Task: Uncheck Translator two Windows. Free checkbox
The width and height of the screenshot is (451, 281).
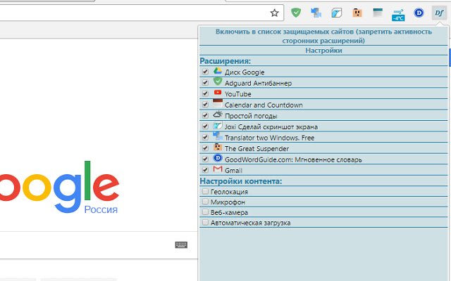Action: pos(205,137)
